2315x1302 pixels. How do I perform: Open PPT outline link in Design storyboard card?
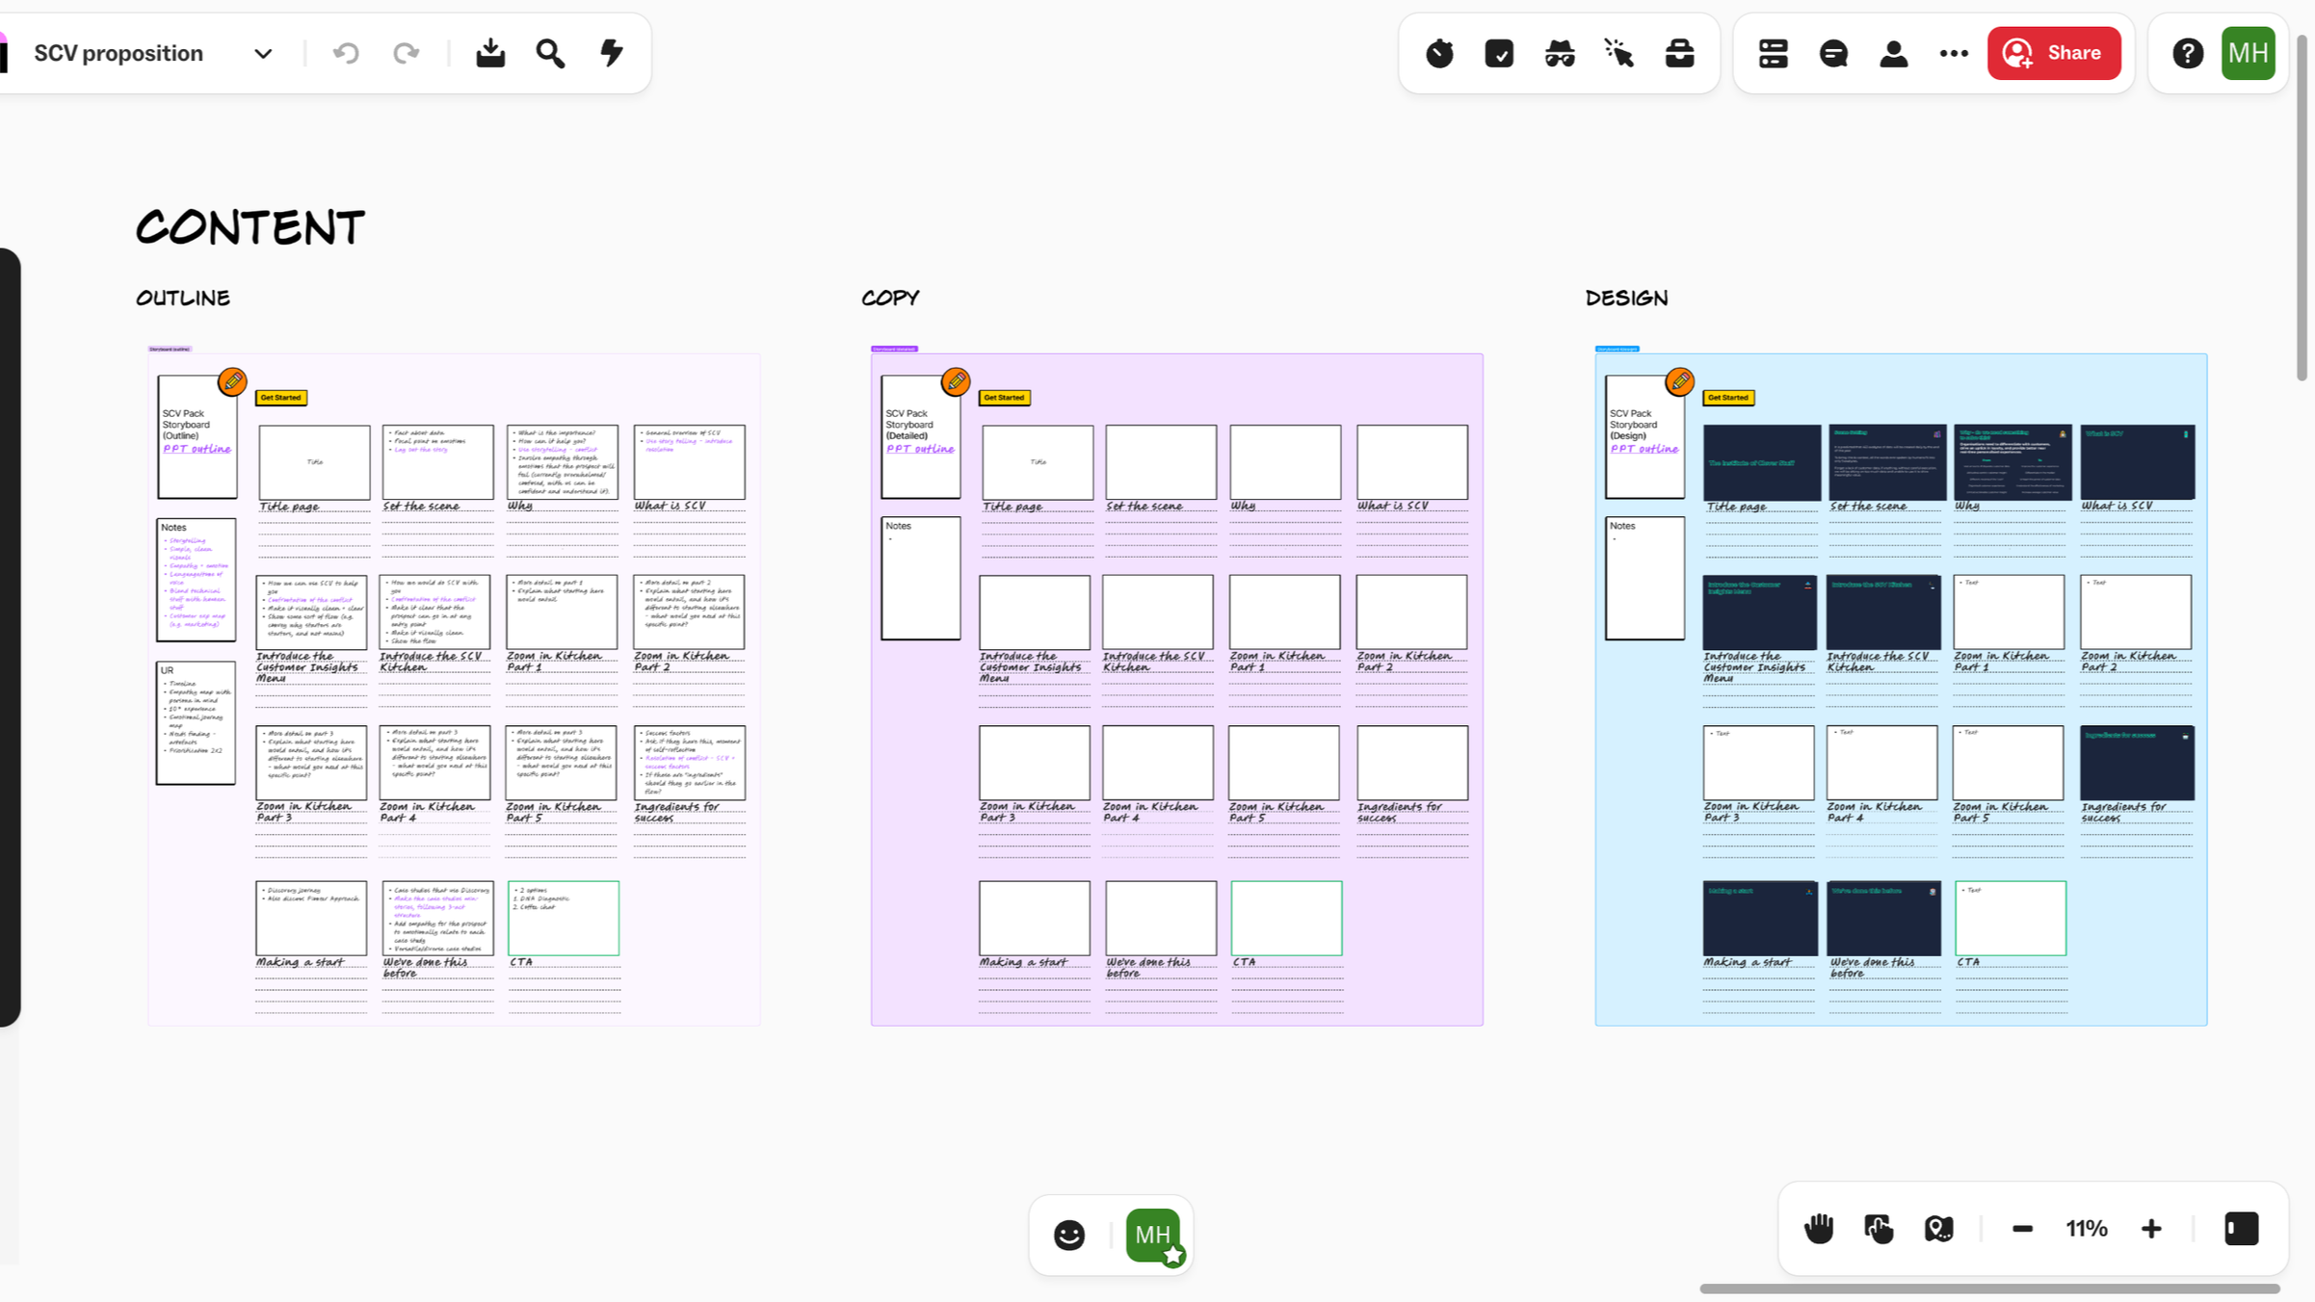click(x=1644, y=449)
